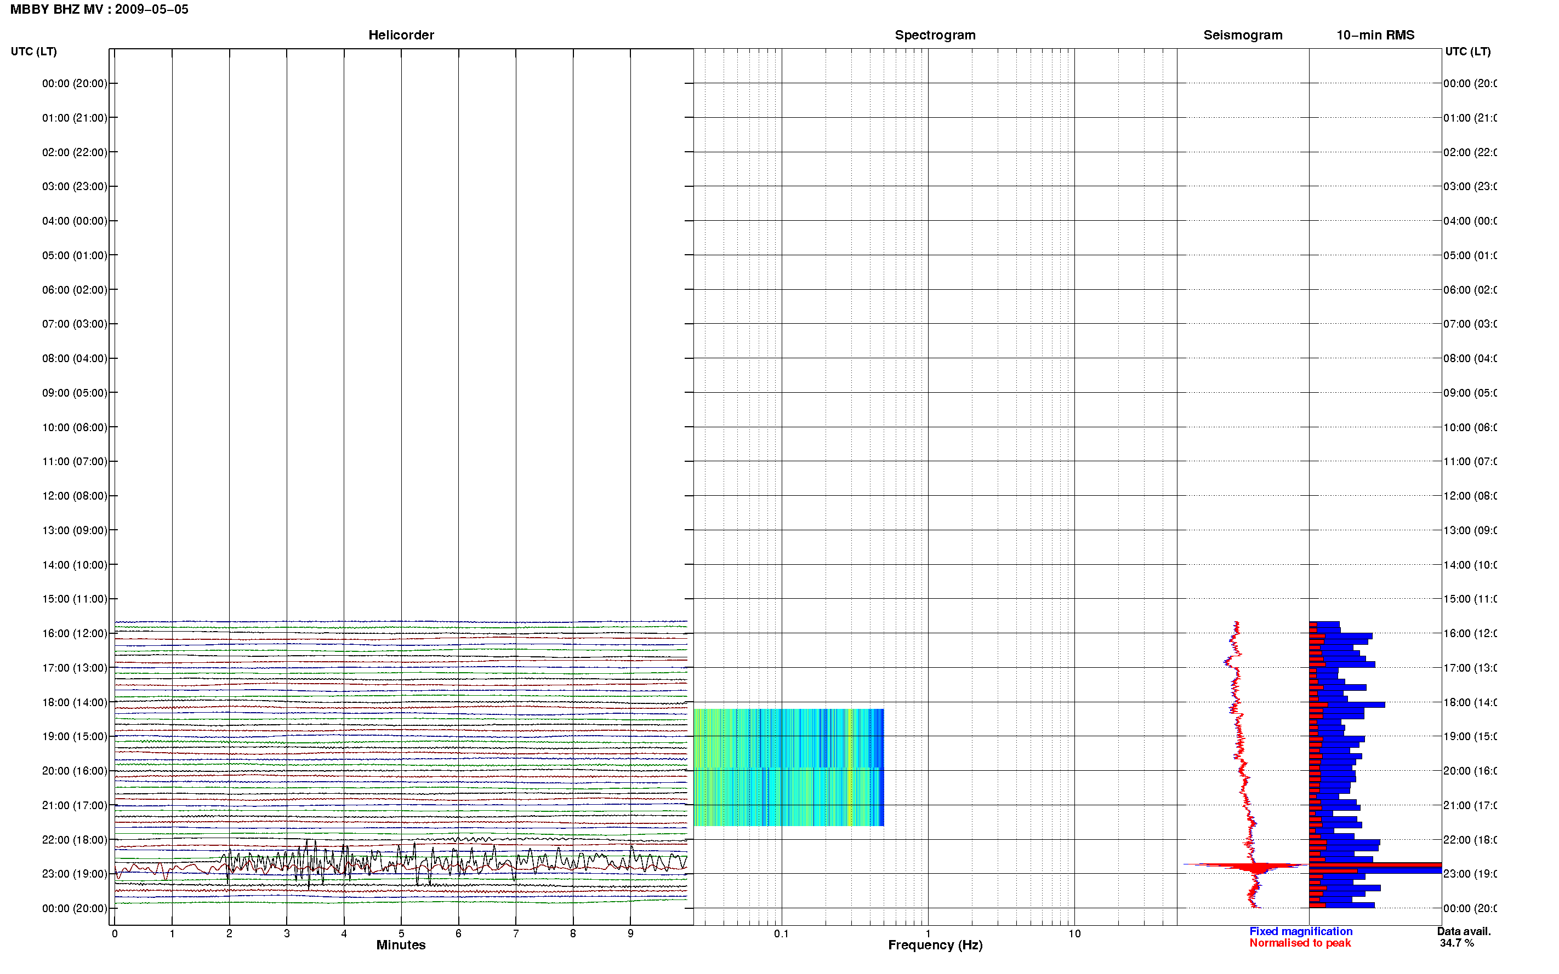Click the '1' frequency tick label
This screenshot has height=974, width=1559.
tap(928, 933)
